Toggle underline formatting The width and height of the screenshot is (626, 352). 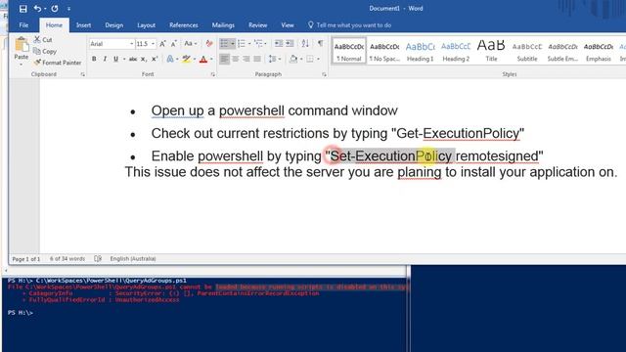click(x=115, y=59)
